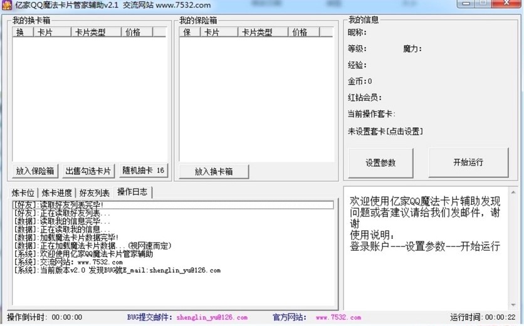This screenshot has height=326, width=524.
Task: Start with 开始运行 button
Action: tap(468, 162)
